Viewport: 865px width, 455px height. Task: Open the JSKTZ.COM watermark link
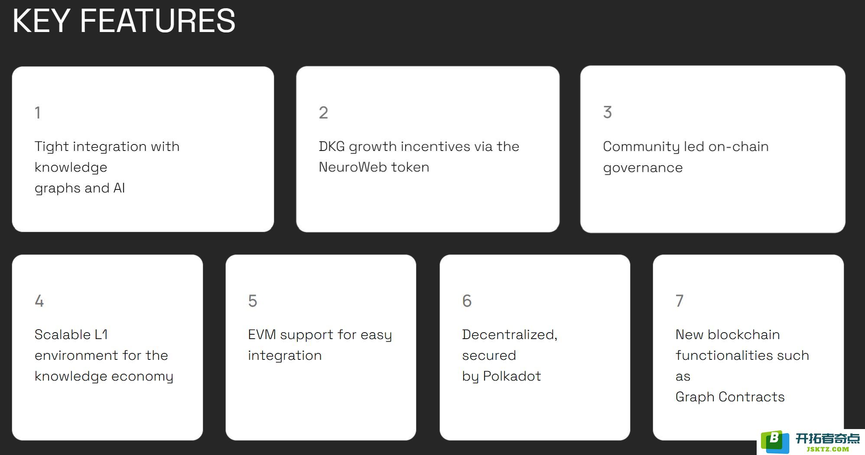828,449
